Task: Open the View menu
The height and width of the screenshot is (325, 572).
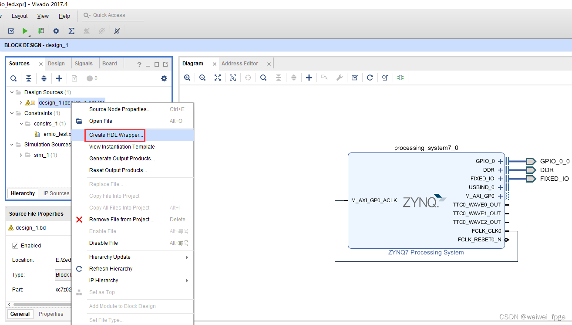Action: coord(43,16)
